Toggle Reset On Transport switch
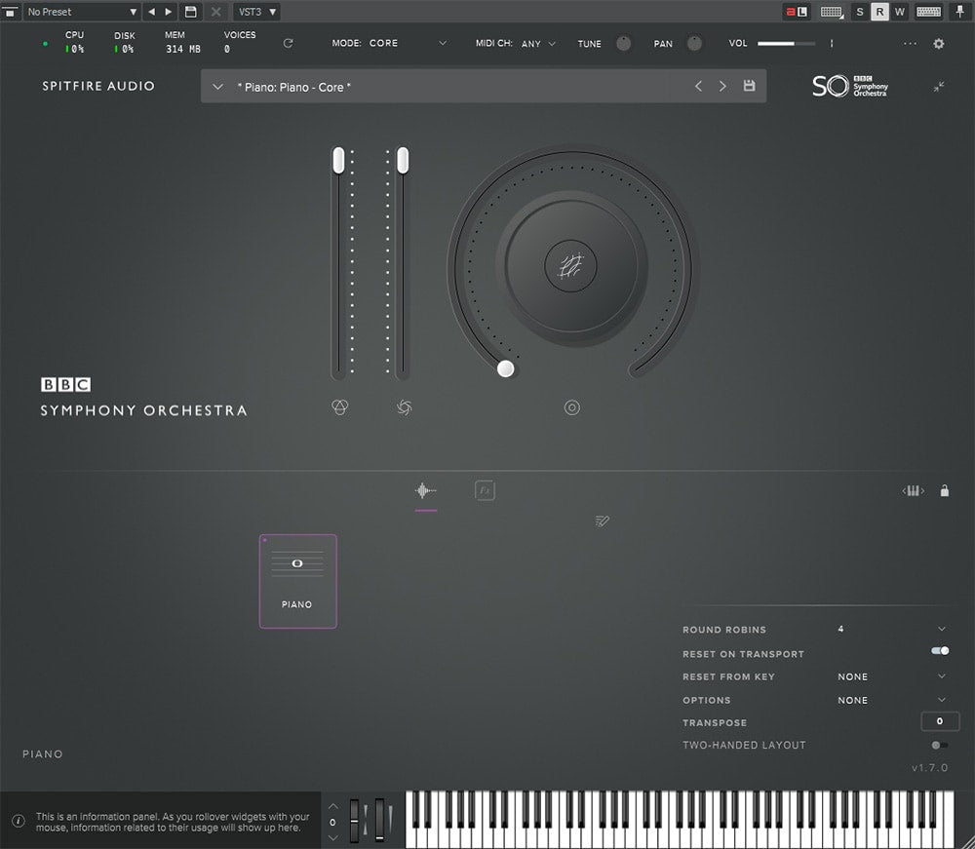The width and height of the screenshot is (975, 849). (940, 651)
